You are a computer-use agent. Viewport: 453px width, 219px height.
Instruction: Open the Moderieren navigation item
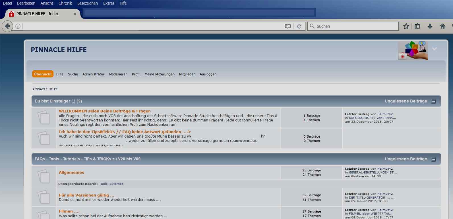[118, 74]
